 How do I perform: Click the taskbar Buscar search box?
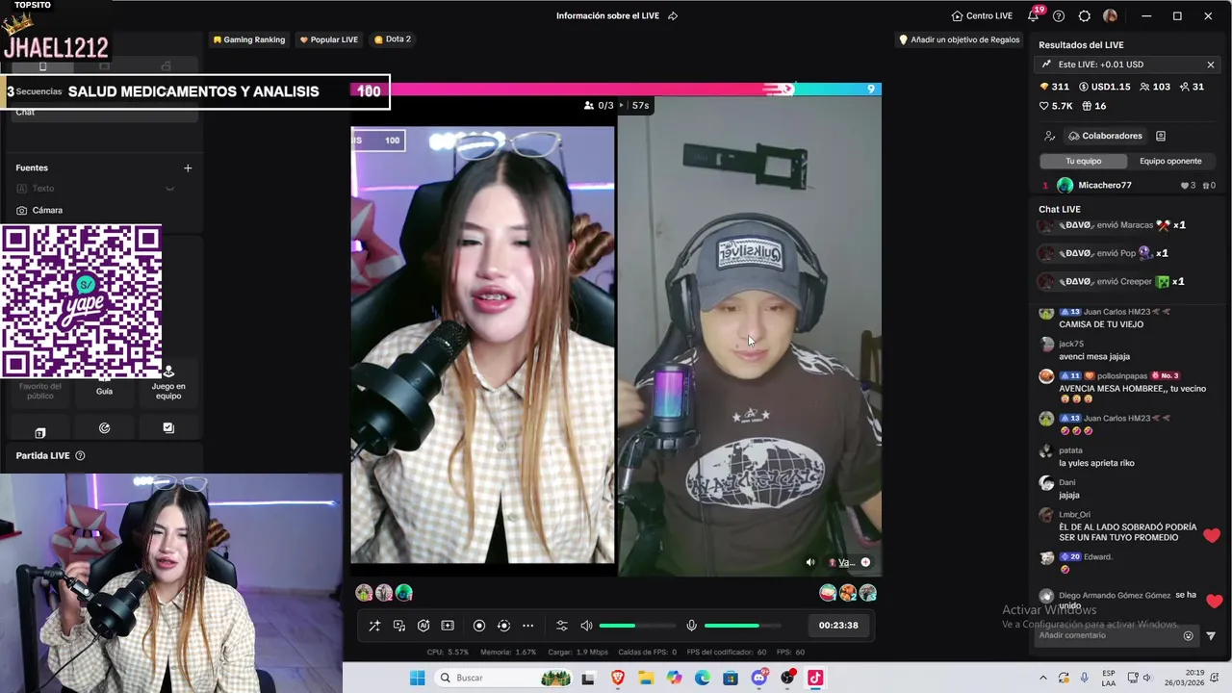(x=502, y=678)
